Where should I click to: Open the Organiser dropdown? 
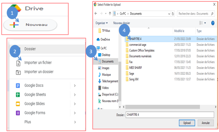click(102, 23)
